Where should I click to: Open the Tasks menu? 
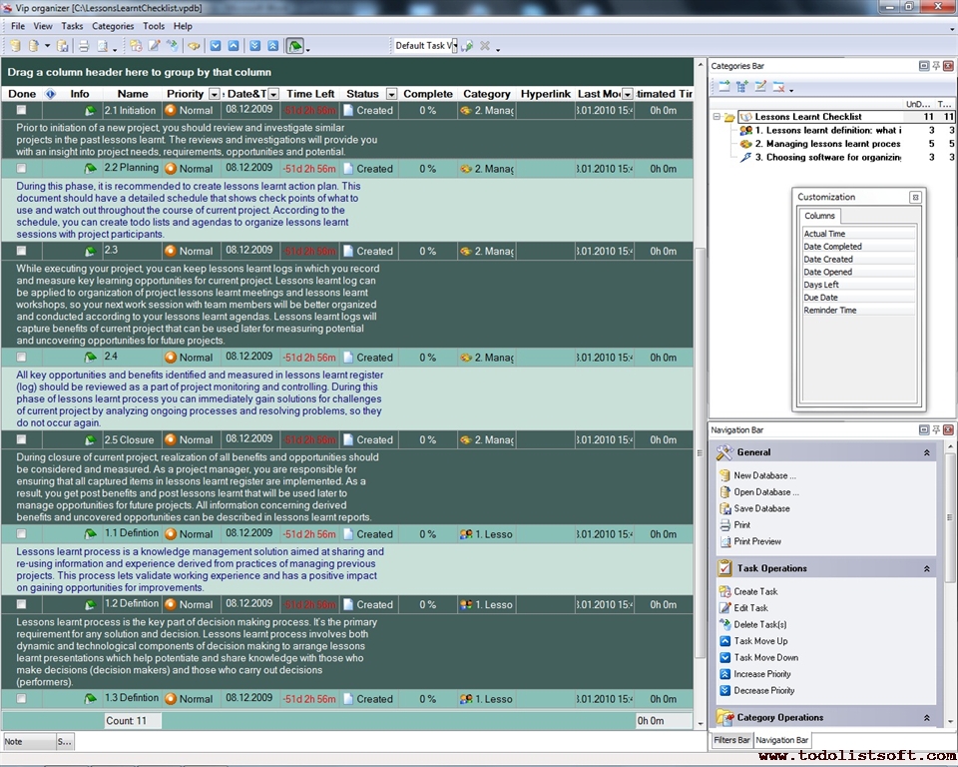tap(72, 26)
